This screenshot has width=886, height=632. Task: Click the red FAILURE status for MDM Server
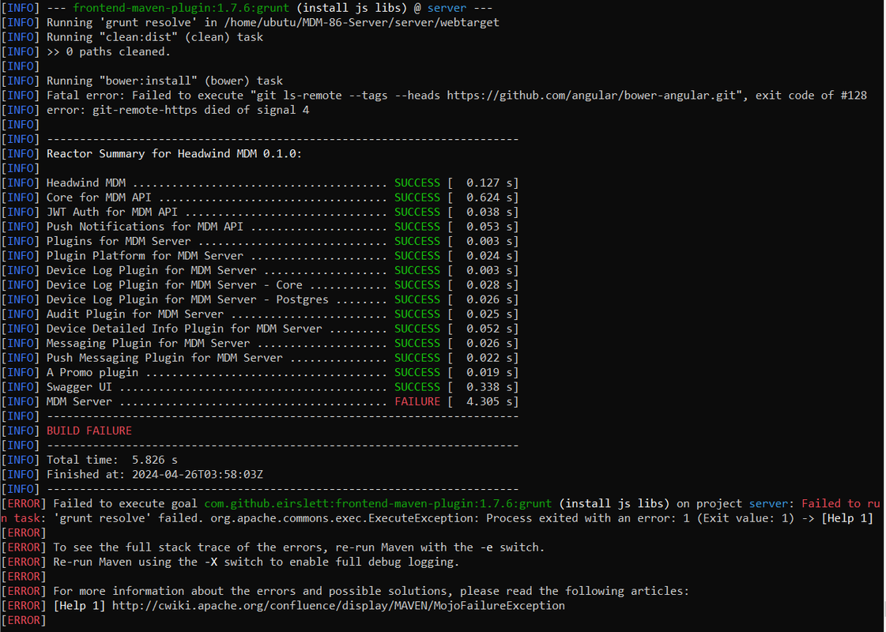417,401
